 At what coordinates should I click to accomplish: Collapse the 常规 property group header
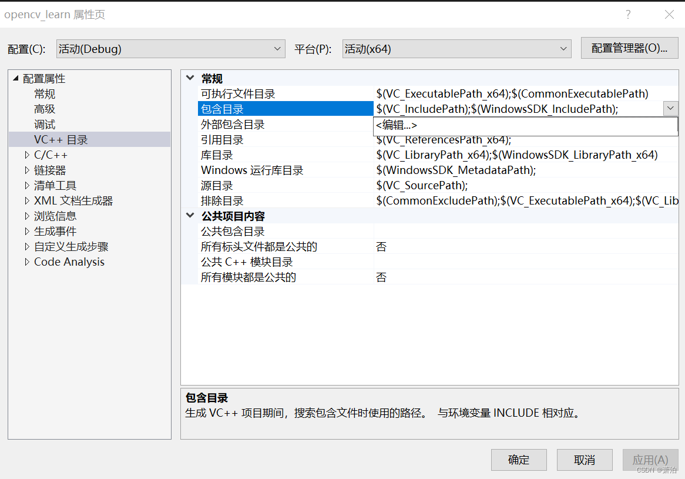190,78
